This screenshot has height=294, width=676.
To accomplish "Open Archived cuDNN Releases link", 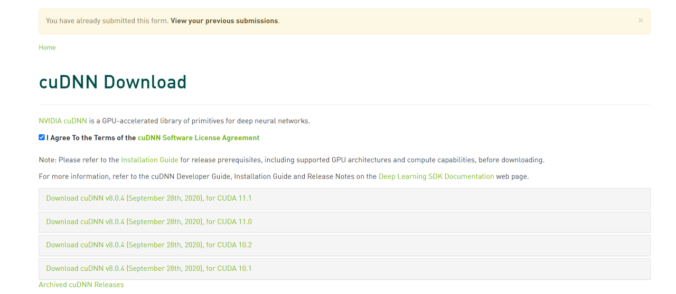I will tap(81, 285).
